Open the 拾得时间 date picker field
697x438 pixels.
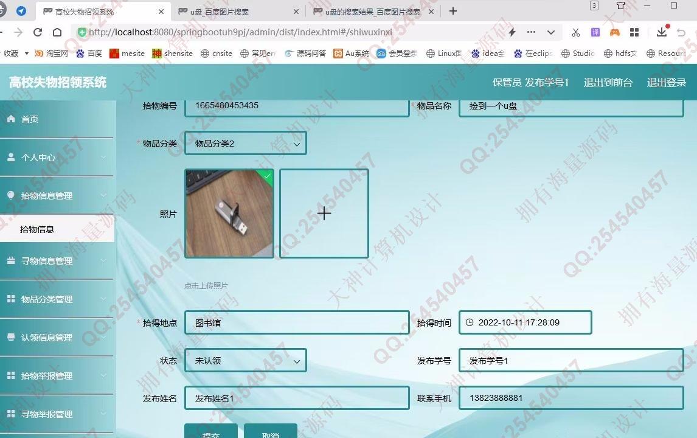525,322
